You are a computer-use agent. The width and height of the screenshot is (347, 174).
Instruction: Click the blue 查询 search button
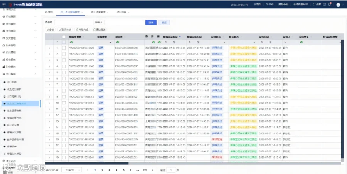click(151, 22)
